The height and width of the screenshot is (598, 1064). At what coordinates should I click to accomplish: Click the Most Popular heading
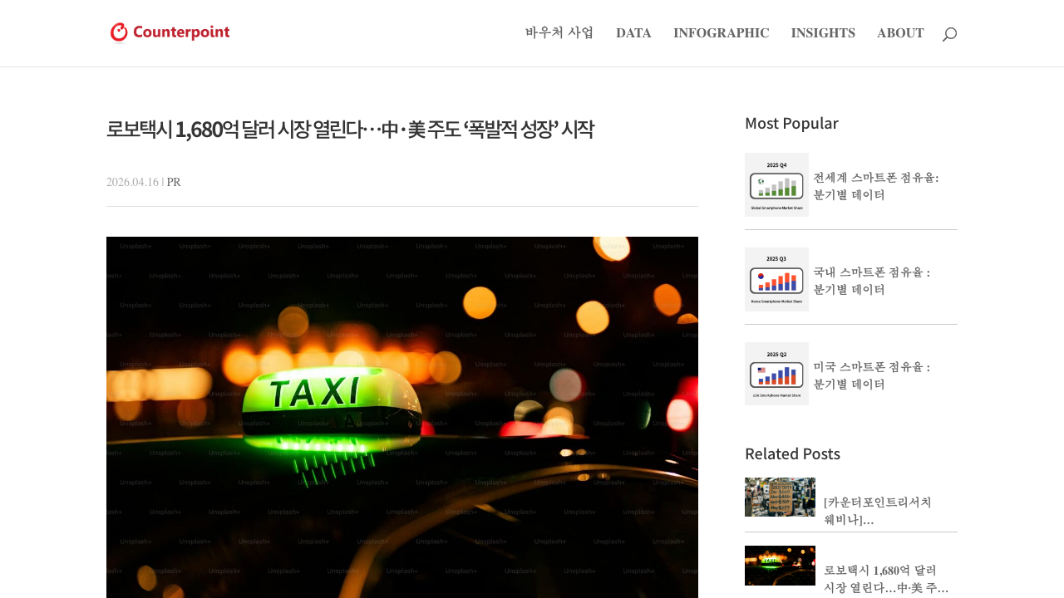[x=791, y=123]
